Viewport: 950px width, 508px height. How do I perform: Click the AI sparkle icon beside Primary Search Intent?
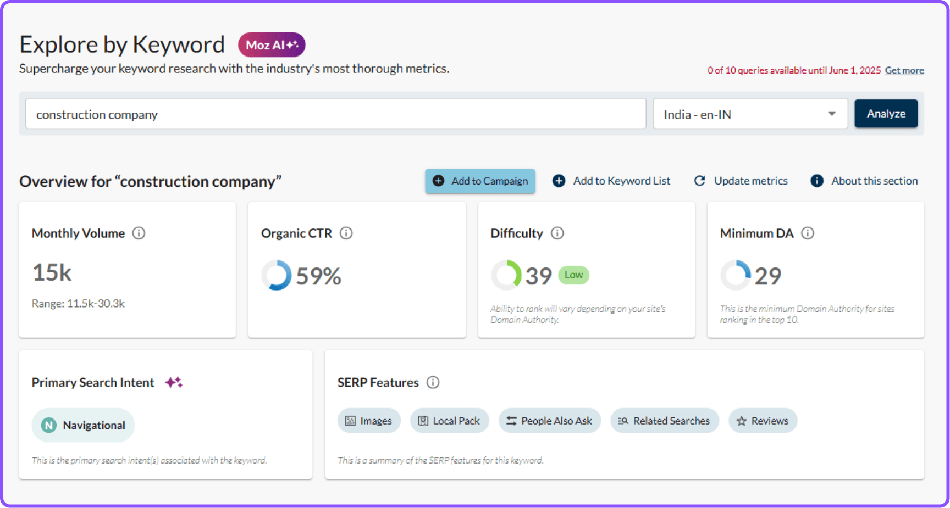[174, 382]
